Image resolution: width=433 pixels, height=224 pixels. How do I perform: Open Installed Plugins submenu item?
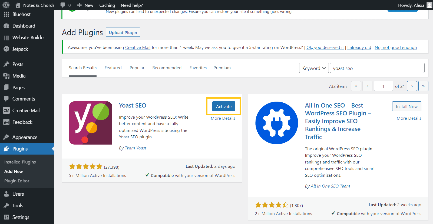(20, 162)
